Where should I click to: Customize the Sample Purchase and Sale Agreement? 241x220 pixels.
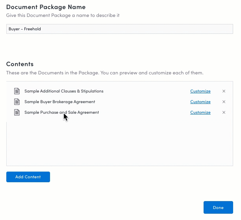(x=200, y=112)
